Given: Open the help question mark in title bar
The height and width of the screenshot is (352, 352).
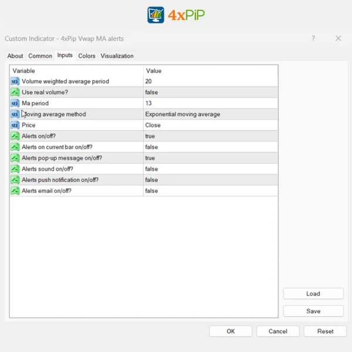Looking at the screenshot, I should point(313,39).
